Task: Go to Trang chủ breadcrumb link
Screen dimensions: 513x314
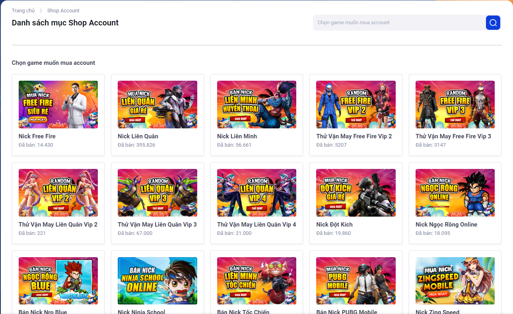Action: [x=23, y=10]
